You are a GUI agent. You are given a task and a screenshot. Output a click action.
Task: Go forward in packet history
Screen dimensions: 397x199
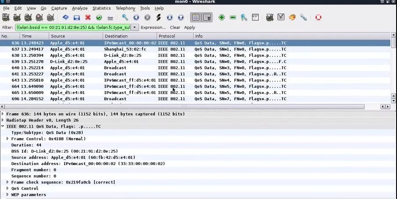click(147, 18)
